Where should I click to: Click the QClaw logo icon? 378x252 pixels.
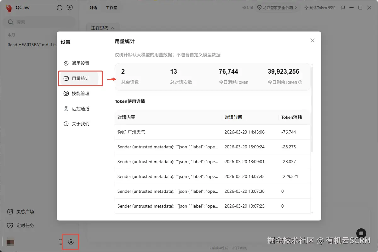click(9, 8)
